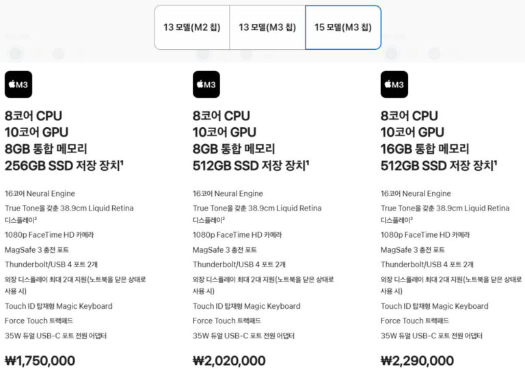Click 16코어 Neural Engine in the ₩1,750,000 model
The width and height of the screenshot is (525, 369).
[40, 193]
